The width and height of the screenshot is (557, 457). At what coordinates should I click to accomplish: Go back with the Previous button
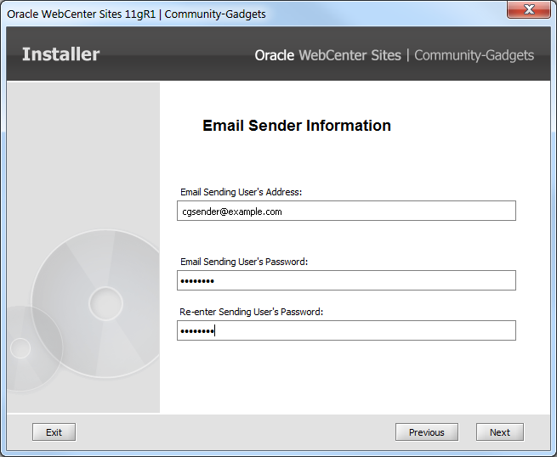(x=427, y=432)
